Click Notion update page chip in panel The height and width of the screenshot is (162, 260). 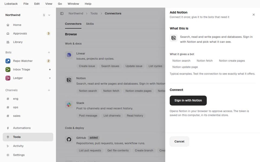pyautogui.click(x=185, y=67)
